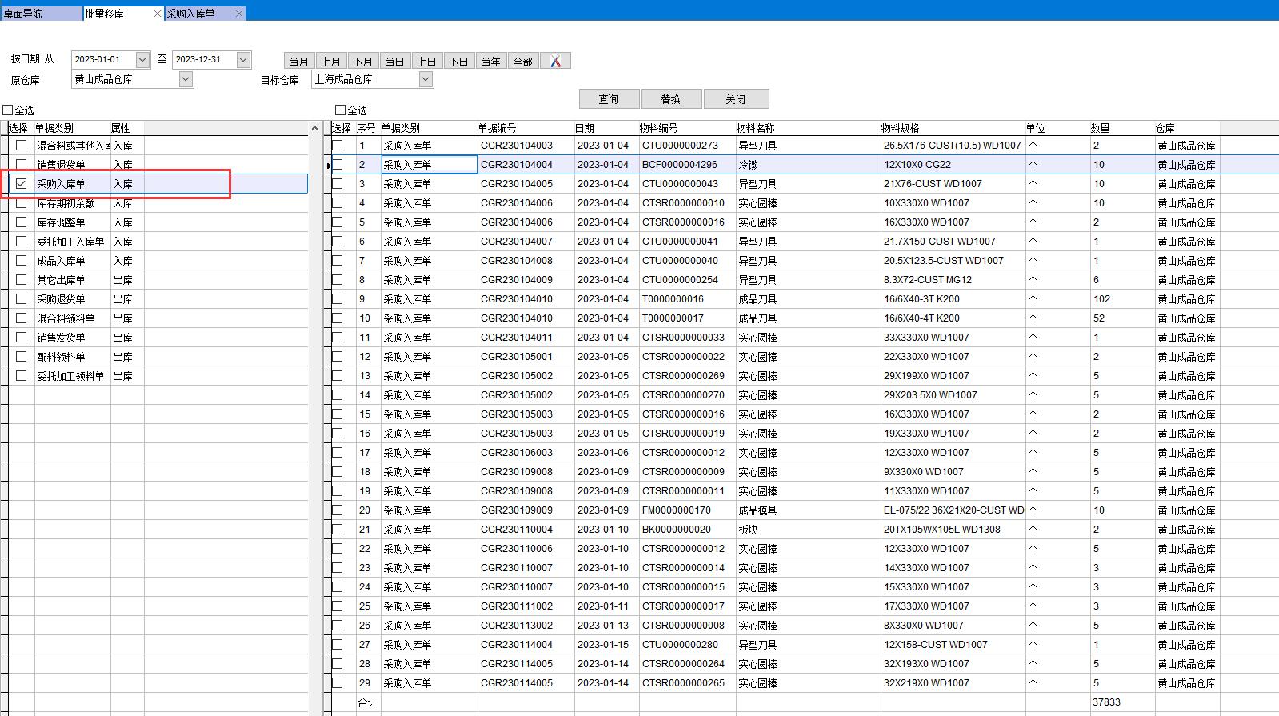Close the 批量移库 tab with its X
1279x716 pixels.
click(157, 14)
